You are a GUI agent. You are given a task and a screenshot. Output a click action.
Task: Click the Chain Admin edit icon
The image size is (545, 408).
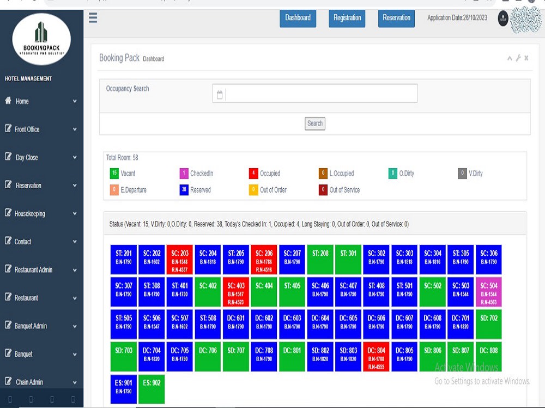pyautogui.click(x=8, y=381)
